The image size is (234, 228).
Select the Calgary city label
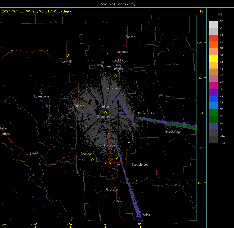point(108,163)
